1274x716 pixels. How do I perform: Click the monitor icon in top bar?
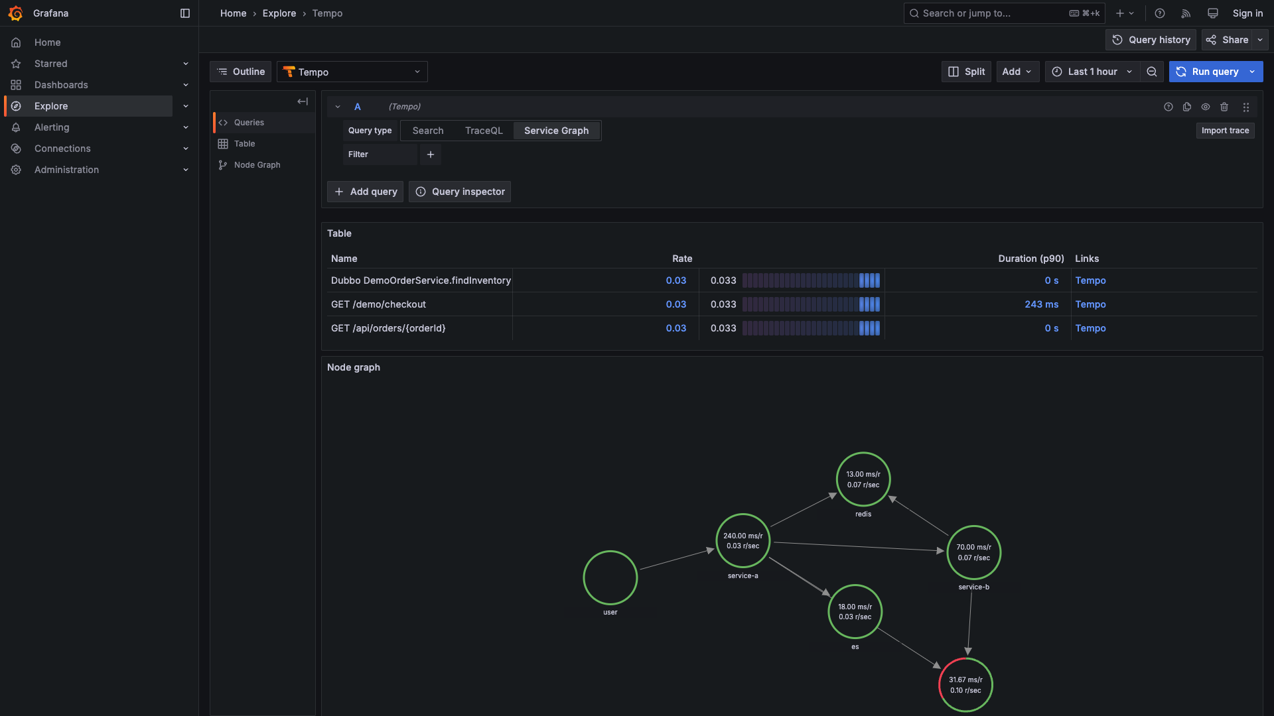coord(1212,13)
